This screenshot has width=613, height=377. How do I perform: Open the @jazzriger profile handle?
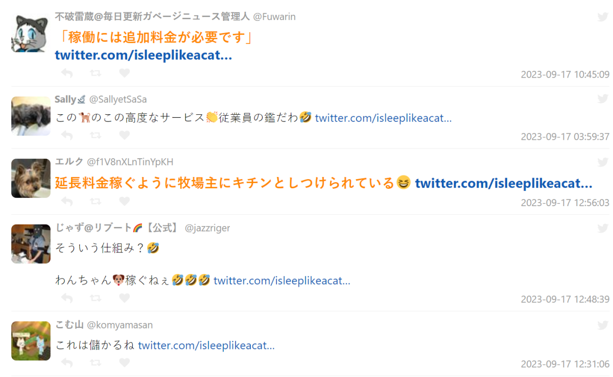pos(207,228)
